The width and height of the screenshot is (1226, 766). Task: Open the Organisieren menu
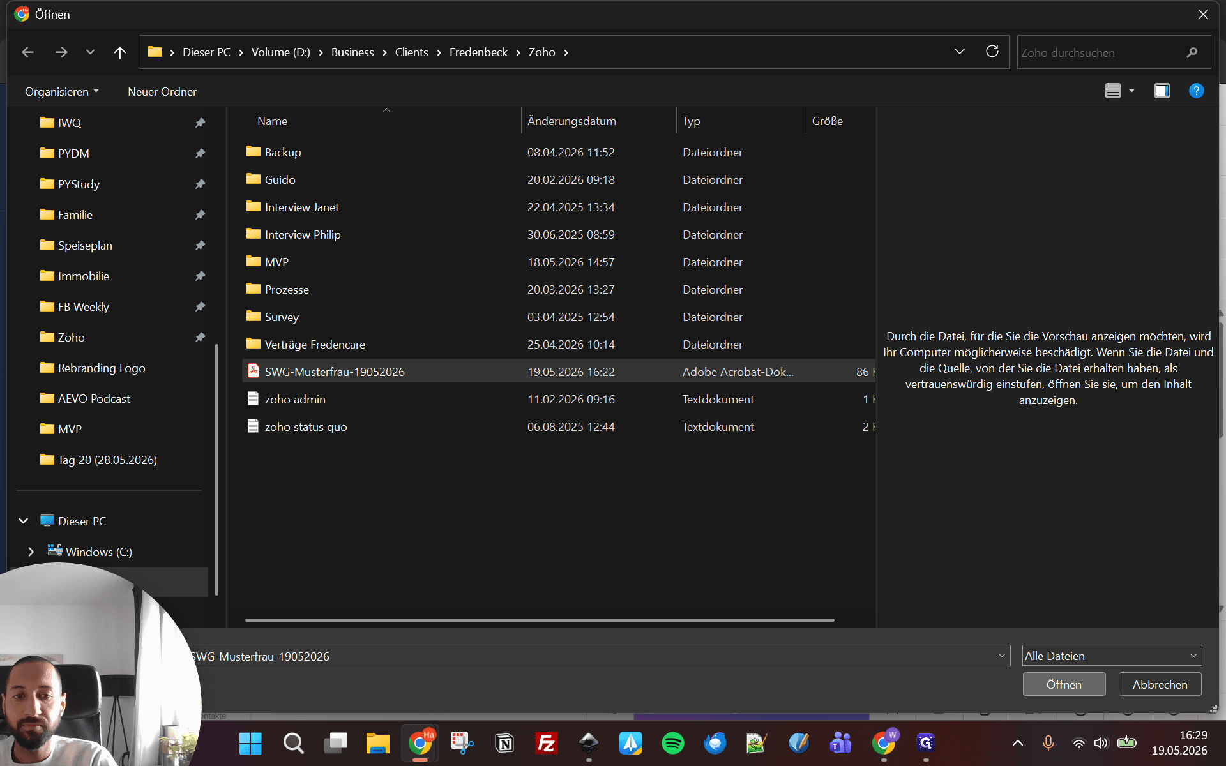pos(62,92)
